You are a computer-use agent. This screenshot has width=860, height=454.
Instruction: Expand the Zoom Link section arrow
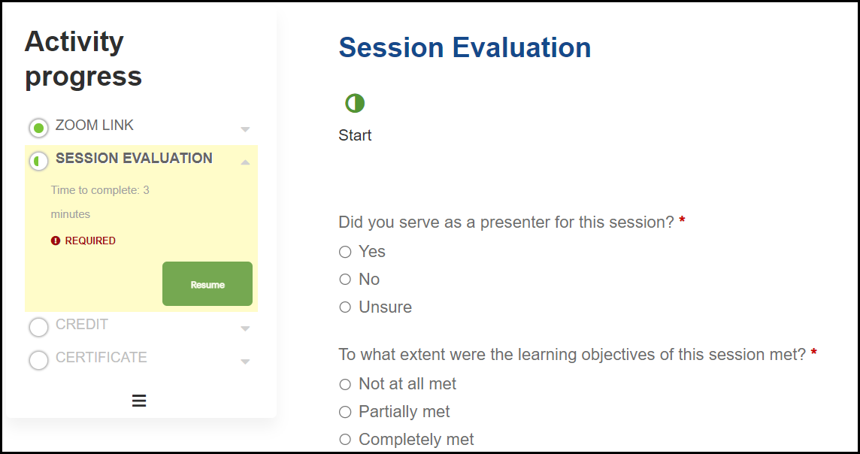tap(245, 129)
